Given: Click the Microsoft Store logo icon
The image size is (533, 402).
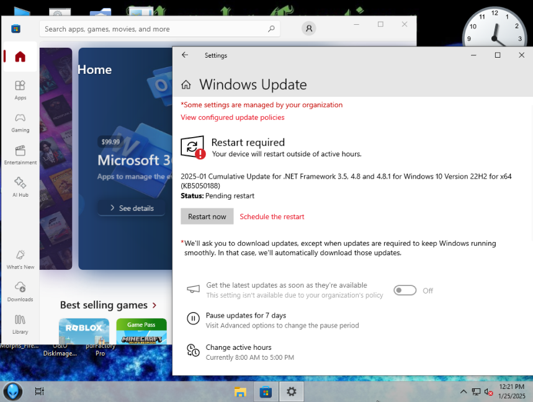Looking at the screenshot, I should 16,29.
